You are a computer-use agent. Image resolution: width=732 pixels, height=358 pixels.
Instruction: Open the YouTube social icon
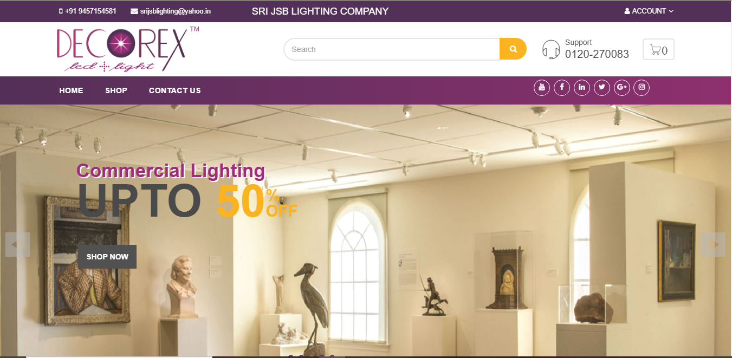[541, 87]
